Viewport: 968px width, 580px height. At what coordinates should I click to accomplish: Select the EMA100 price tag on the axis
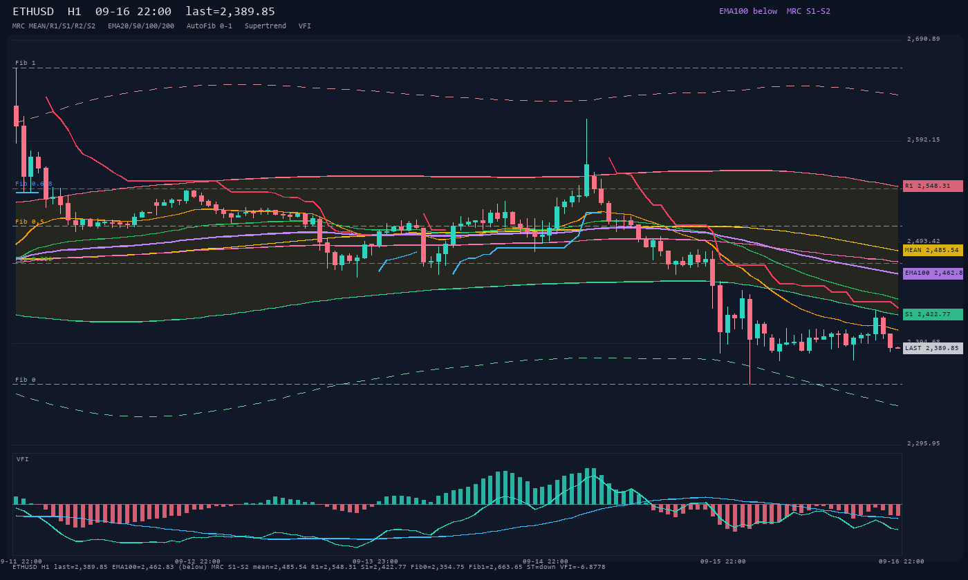pyautogui.click(x=933, y=273)
